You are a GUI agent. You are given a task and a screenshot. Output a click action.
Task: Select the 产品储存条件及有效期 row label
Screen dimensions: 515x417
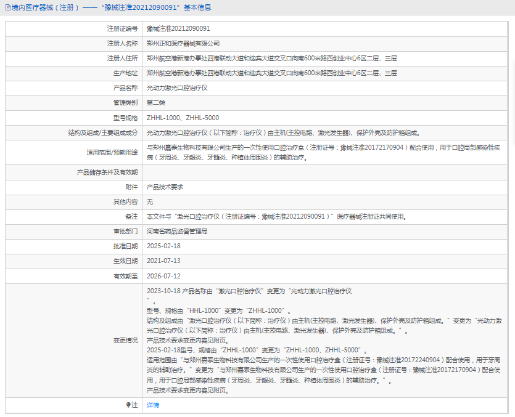(107, 172)
